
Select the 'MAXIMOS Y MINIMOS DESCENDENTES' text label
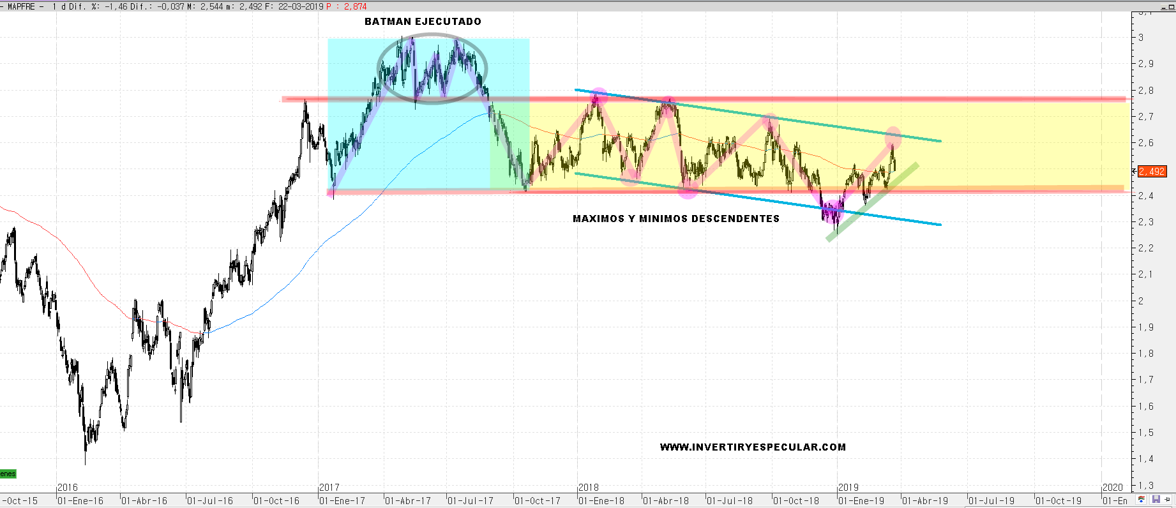pyautogui.click(x=675, y=219)
